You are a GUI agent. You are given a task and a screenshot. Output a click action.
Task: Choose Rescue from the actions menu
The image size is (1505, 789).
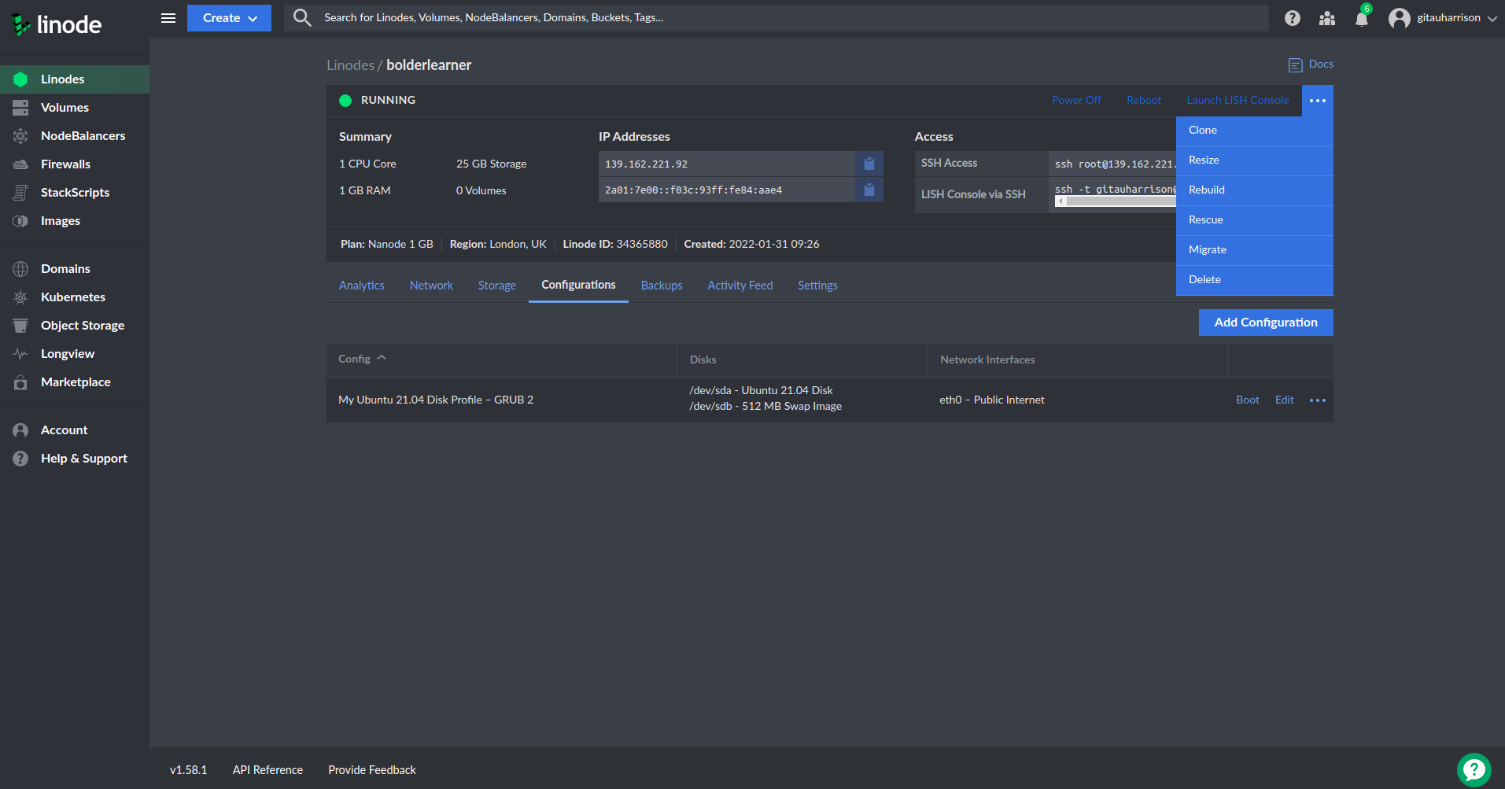coord(1255,220)
